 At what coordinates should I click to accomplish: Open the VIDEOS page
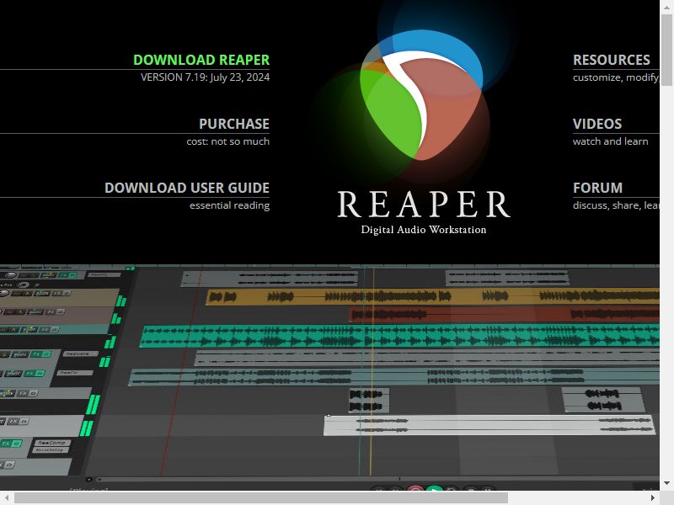point(597,124)
